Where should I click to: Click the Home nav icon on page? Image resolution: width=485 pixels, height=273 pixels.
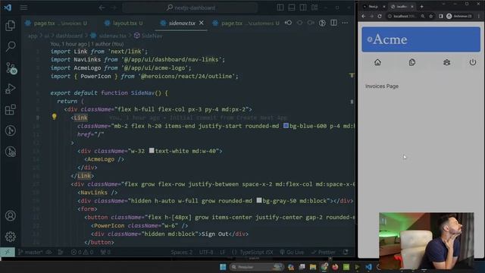click(377, 62)
